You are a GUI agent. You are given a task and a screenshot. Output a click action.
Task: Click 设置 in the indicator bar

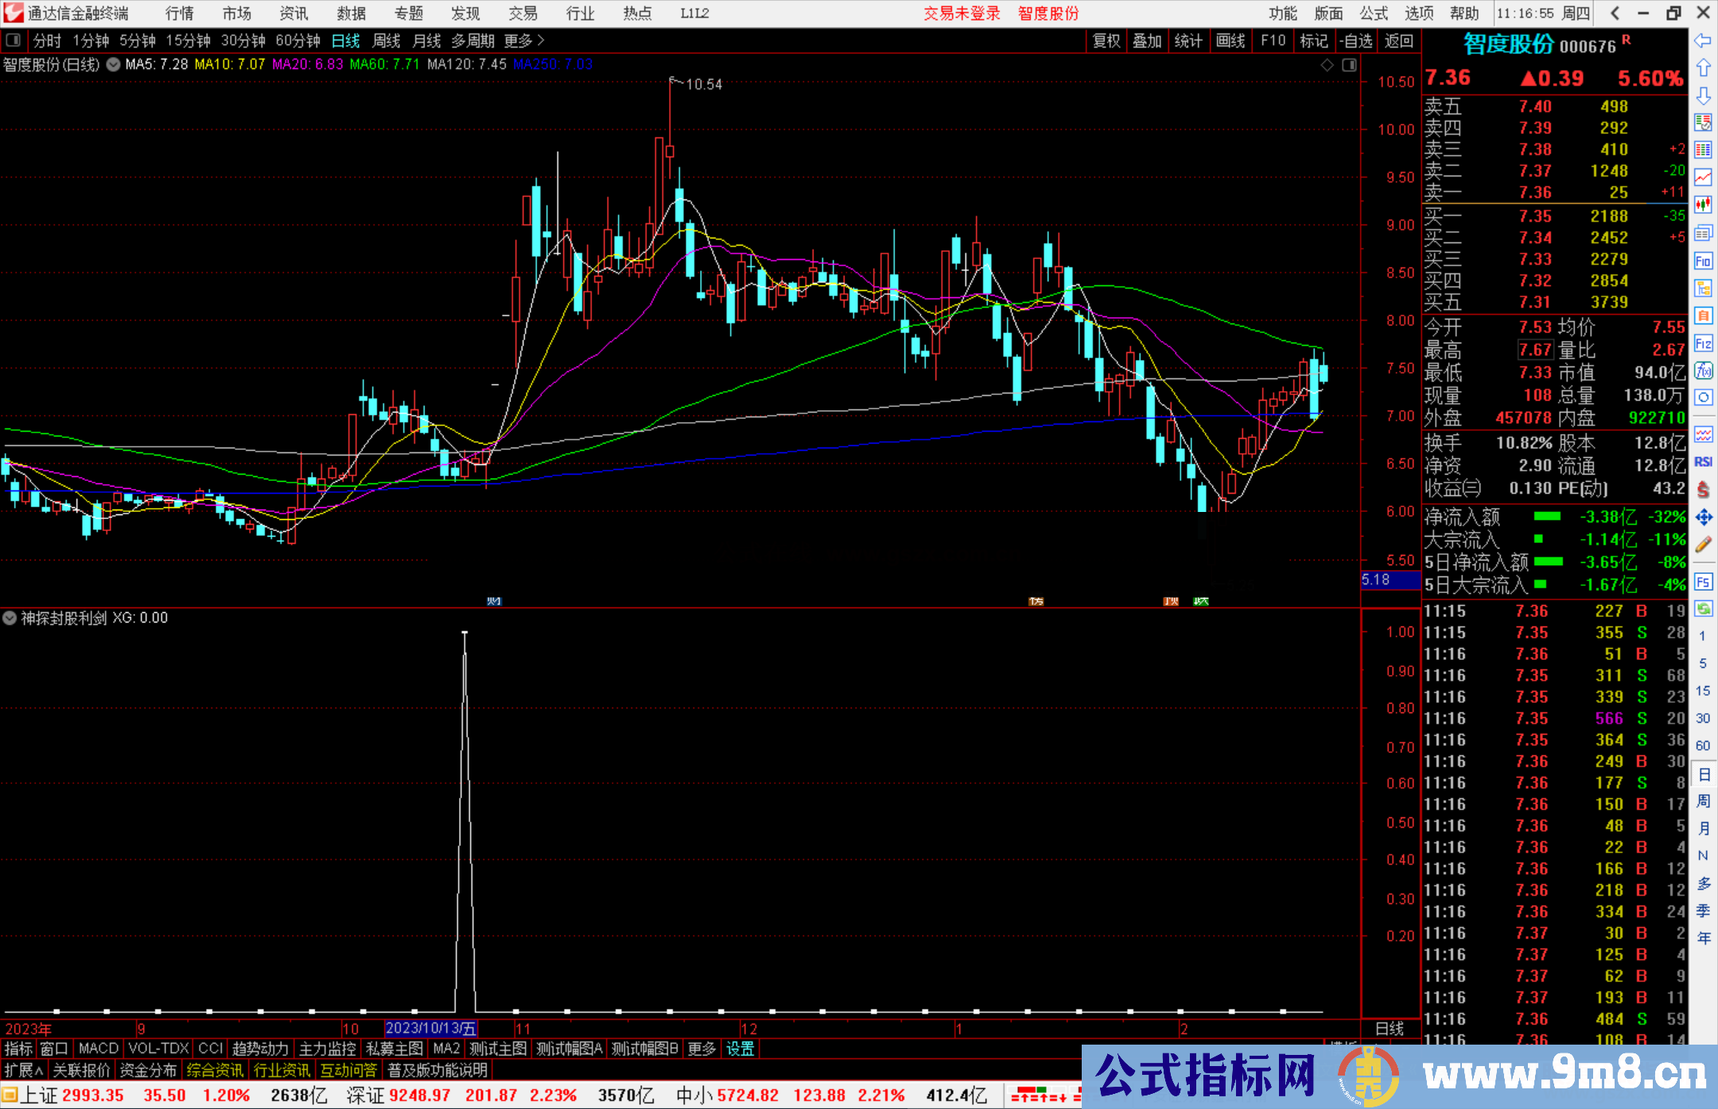pos(740,1049)
